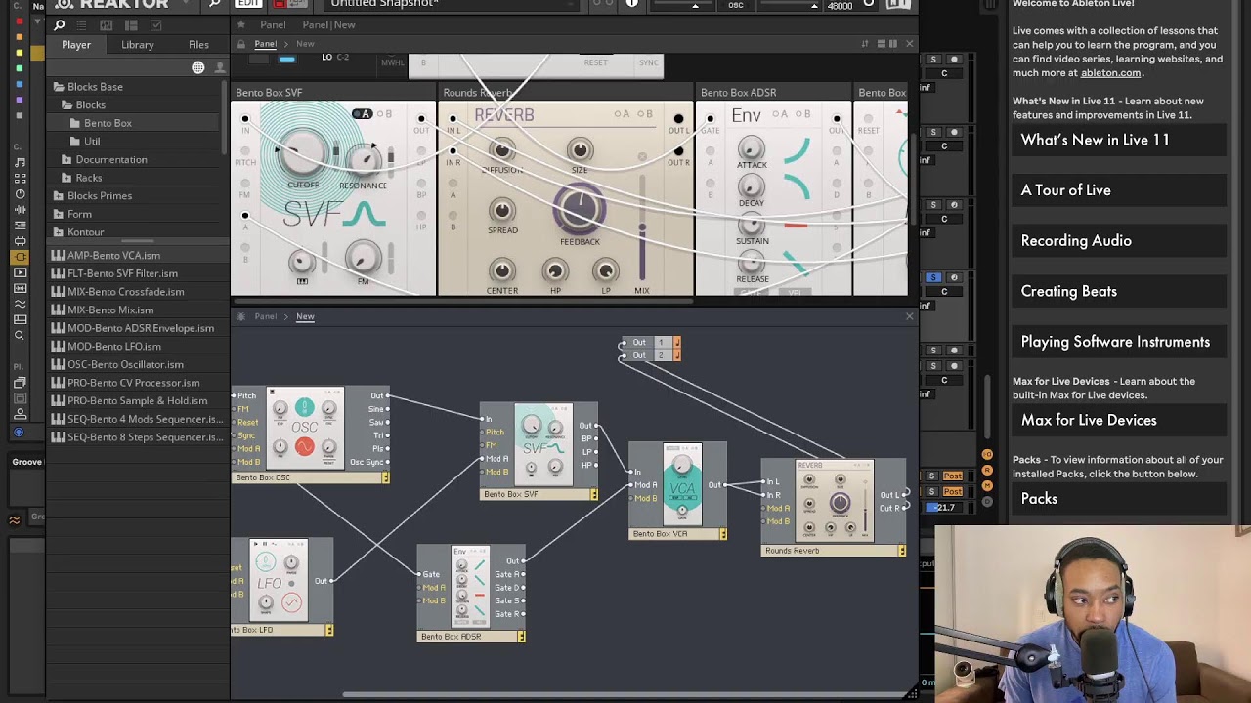Click the Bento Box OSC module port menu icon
The height and width of the screenshot is (703, 1251).
coord(385,477)
